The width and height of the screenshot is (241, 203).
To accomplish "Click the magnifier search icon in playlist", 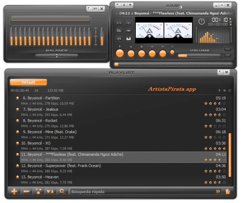I will pos(62,191).
